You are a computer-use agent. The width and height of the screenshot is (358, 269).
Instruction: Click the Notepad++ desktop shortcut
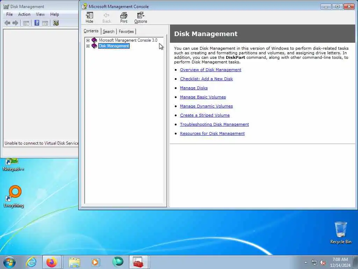13,165
